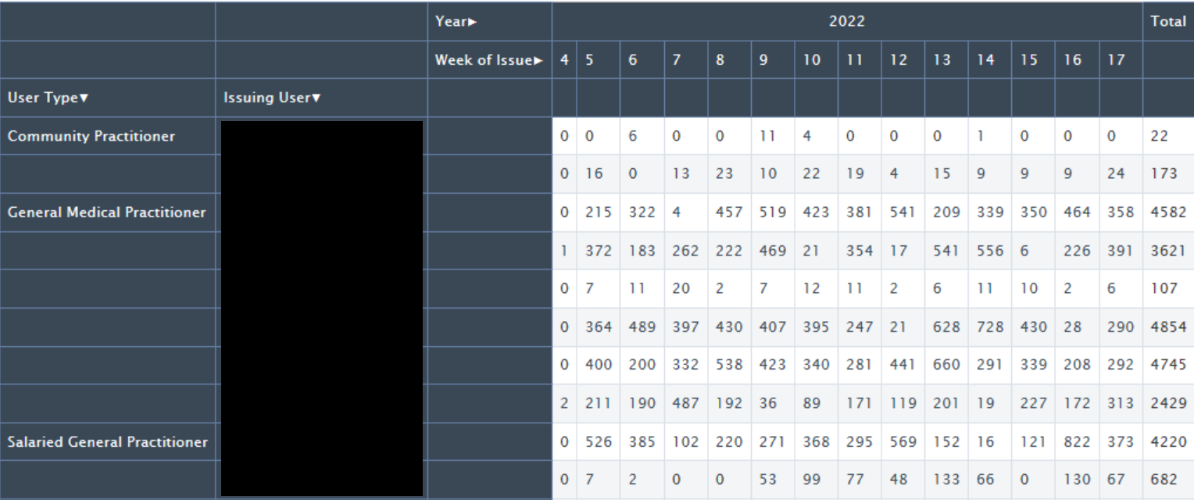Select the week 8 column header
The height and width of the screenshot is (500, 1194).
coord(730,60)
